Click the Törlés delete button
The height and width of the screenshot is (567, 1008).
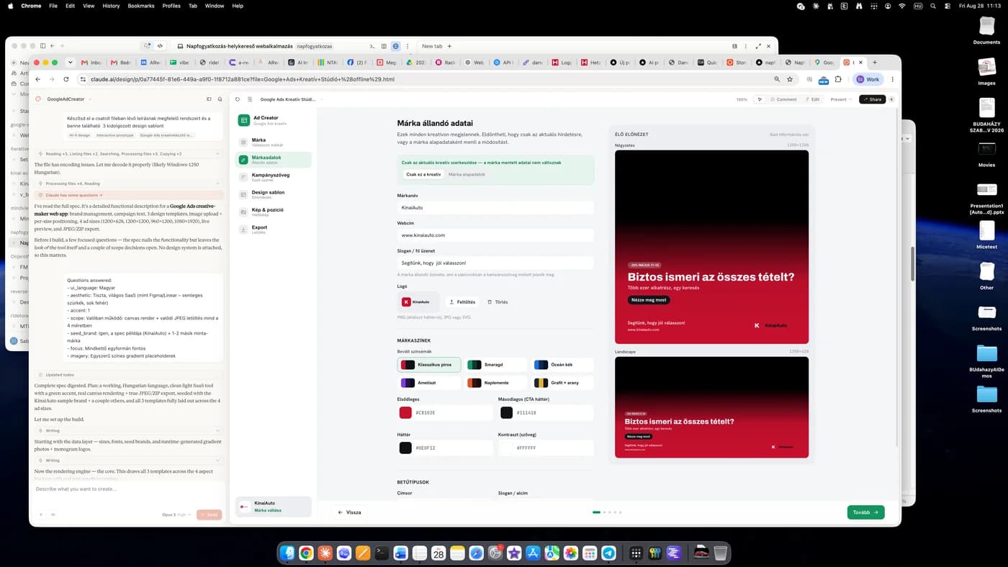[x=498, y=301]
